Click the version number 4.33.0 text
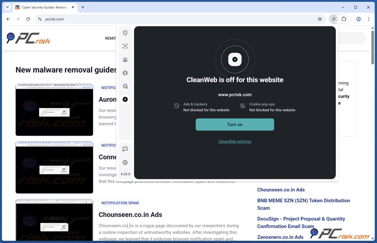377x243 pixels. [x=125, y=174]
